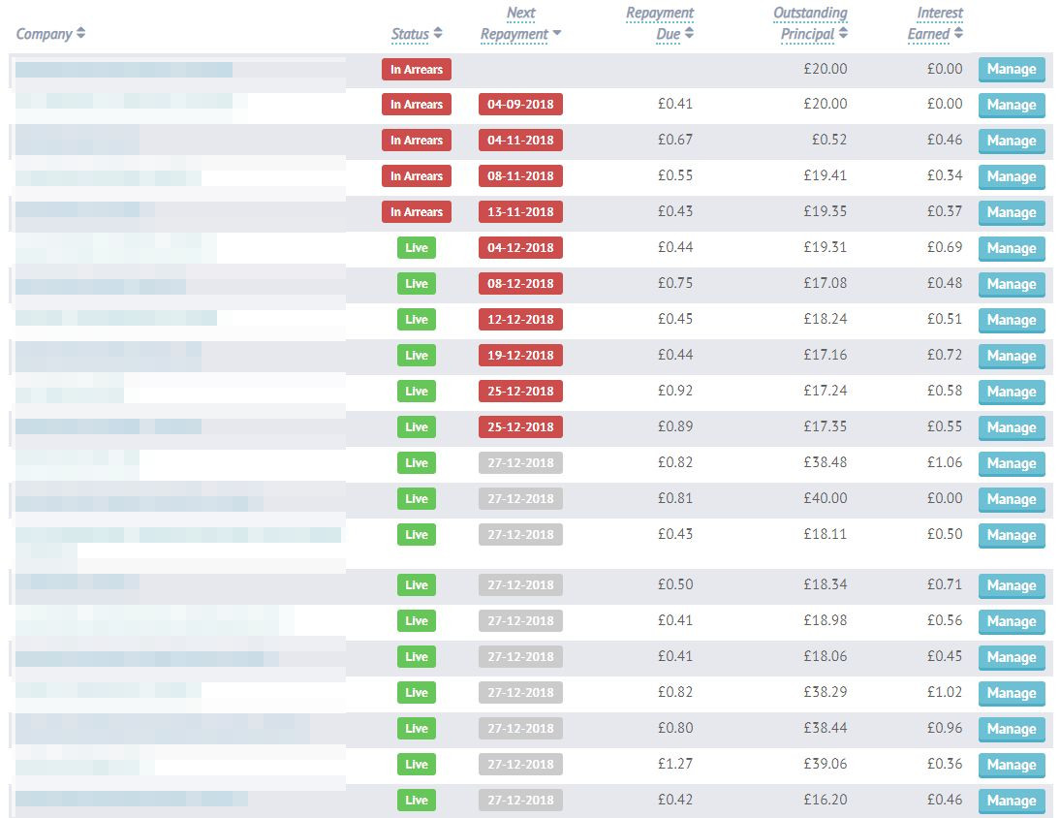Manage the first In Arrears loan without repayment date

click(1012, 69)
